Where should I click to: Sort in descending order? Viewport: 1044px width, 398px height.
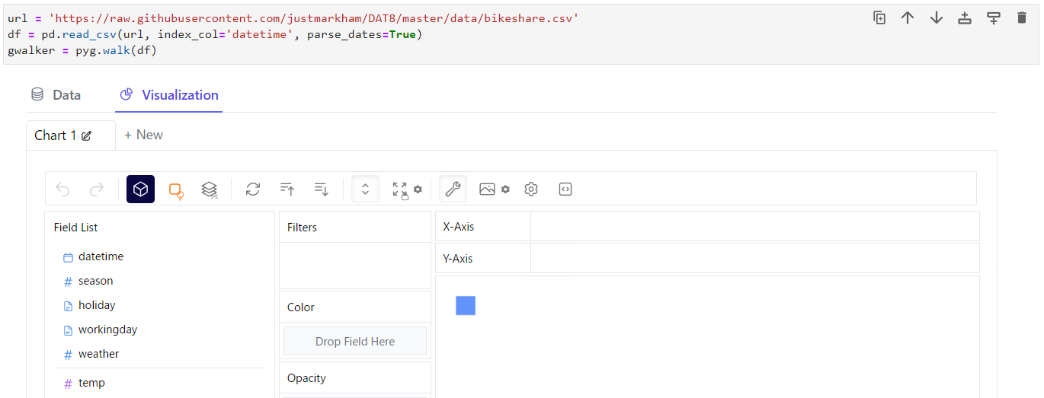(x=322, y=189)
